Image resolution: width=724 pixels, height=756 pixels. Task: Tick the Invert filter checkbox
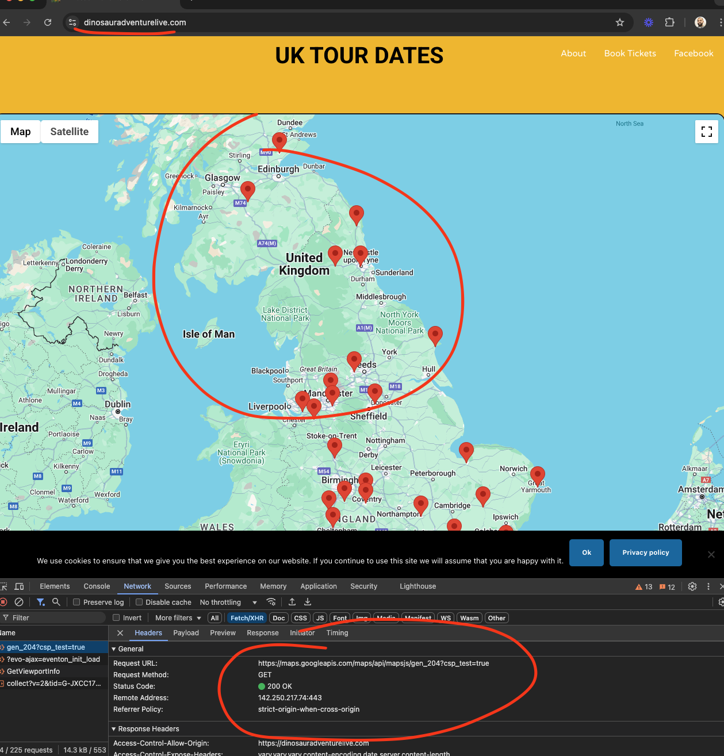point(116,617)
